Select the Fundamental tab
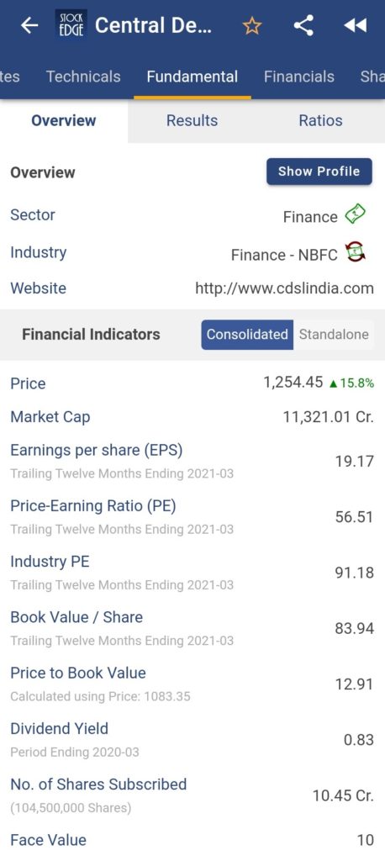This screenshot has height=861, width=385. [x=192, y=77]
